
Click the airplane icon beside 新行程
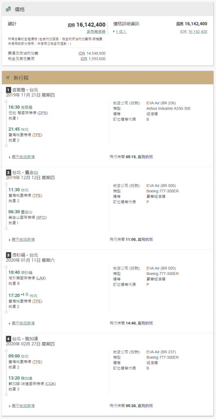[8, 78]
